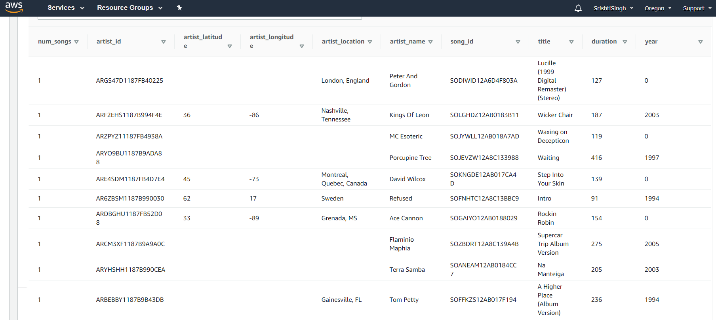716x320 pixels.
Task: Click the title column sort arrow
Action: (571, 42)
